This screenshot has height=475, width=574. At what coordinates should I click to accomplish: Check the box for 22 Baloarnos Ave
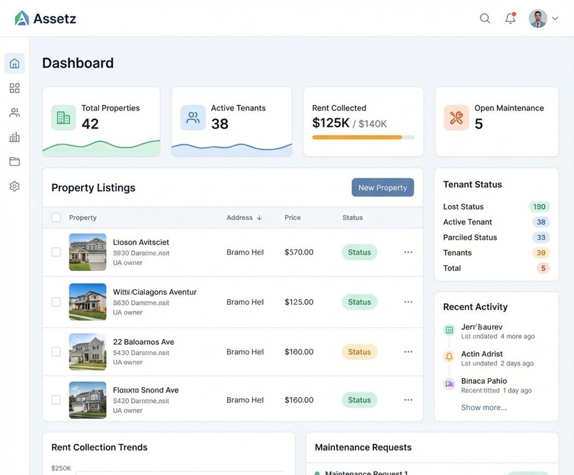click(x=56, y=352)
